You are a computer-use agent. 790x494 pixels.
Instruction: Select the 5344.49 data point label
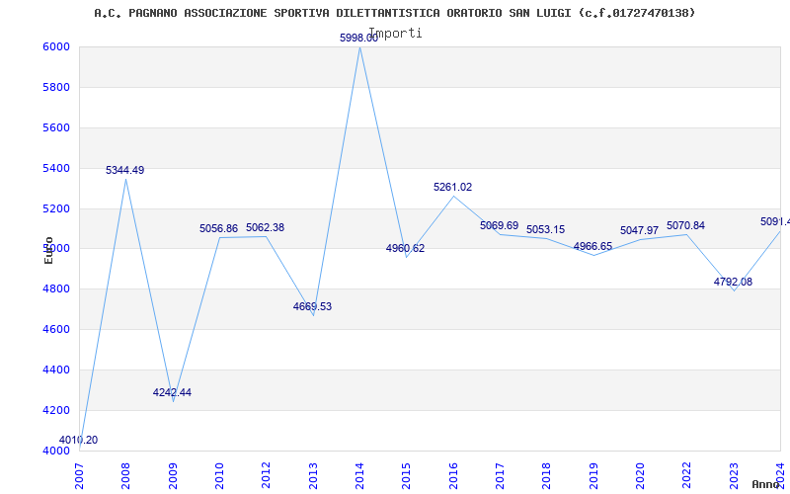tap(125, 171)
